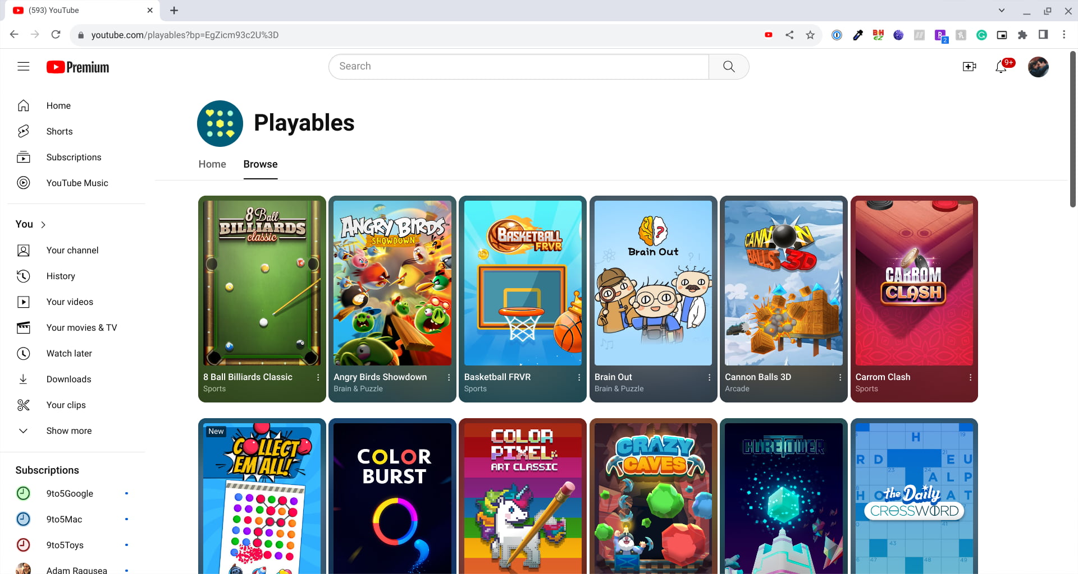Open your notifications bell
Viewport: 1078px width, 574px height.
pos(1001,66)
